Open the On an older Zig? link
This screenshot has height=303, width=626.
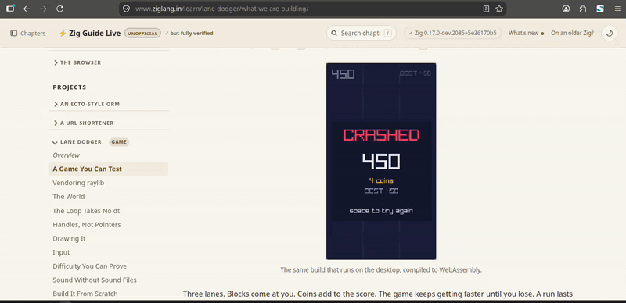pyautogui.click(x=572, y=34)
